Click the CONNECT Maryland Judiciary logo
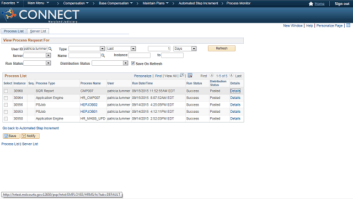Viewport: 353px width, 199px height. [x=40, y=15]
